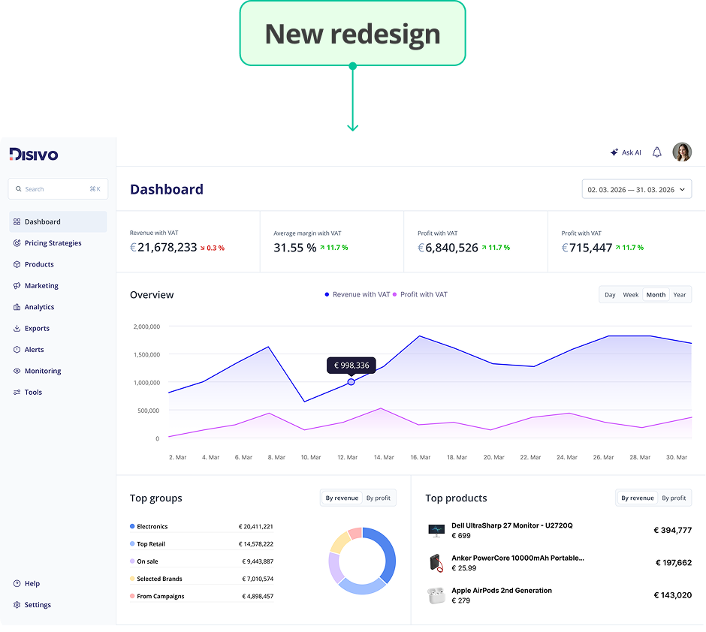Click the donut chart
Image resolution: width=706 pixels, height=632 pixels.
(x=362, y=561)
